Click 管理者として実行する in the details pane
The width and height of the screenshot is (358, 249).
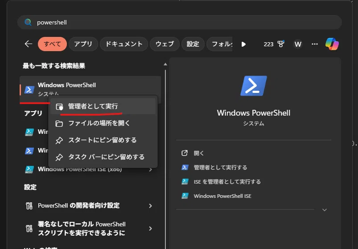tap(220, 168)
